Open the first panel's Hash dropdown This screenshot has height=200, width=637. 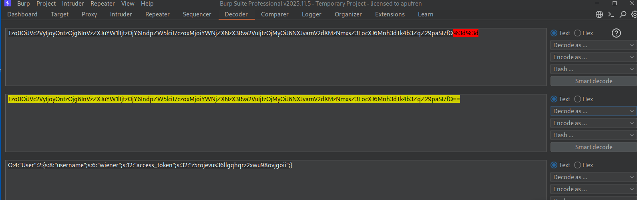click(x=593, y=69)
